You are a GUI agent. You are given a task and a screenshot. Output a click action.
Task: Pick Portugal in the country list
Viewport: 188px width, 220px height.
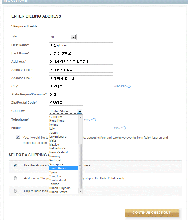(63, 160)
